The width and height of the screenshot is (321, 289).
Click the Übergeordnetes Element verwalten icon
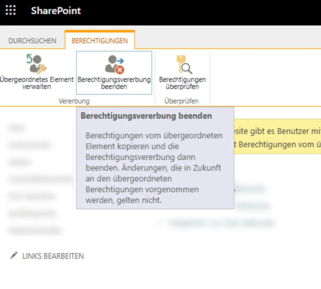pyautogui.click(x=36, y=64)
